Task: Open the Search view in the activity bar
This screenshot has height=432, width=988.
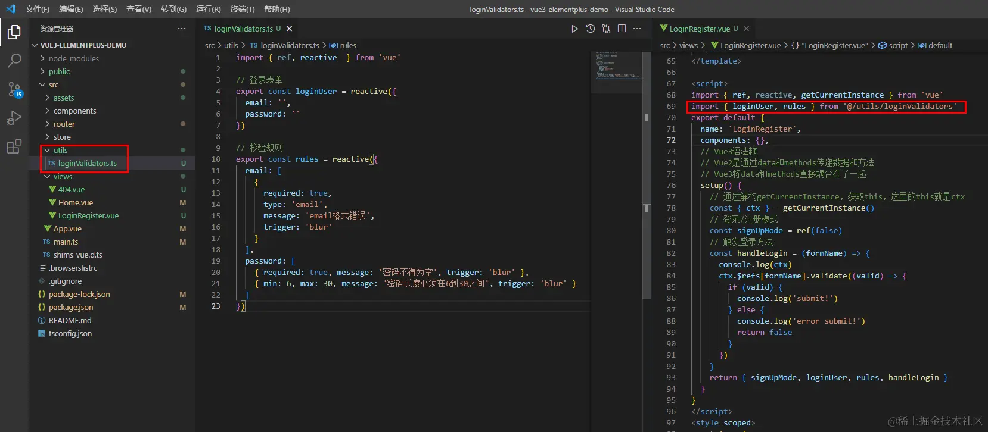Action: 14,61
